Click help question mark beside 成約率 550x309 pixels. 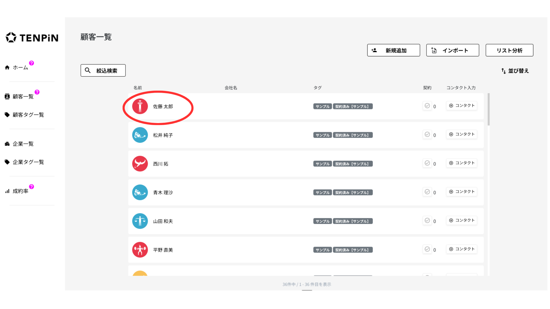click(32, 187)
